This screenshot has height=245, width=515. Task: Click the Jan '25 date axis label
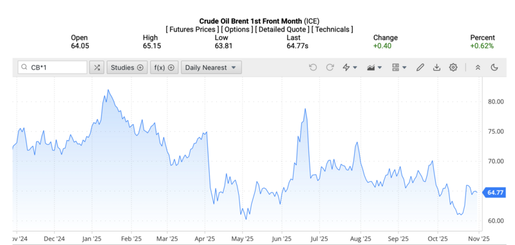(x=92, y=239)
